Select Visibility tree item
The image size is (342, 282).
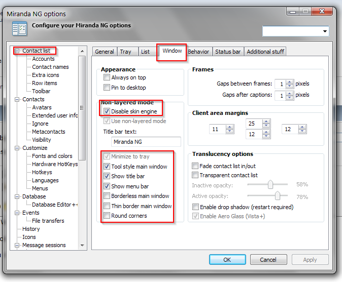tap(42, 140)
